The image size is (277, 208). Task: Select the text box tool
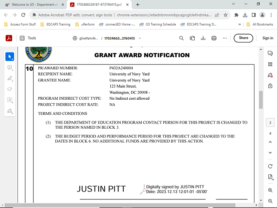[10, 100]
